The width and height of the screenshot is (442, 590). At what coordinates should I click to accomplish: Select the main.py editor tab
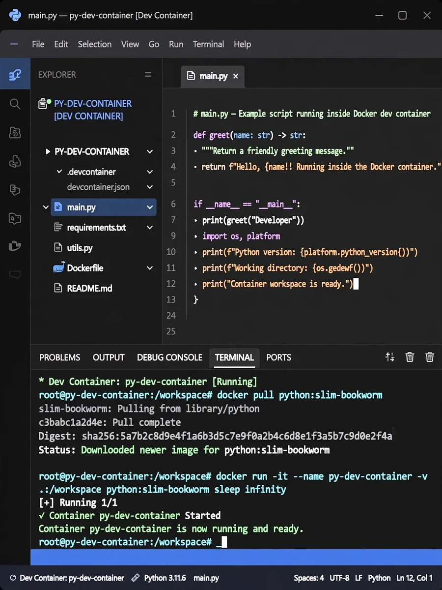tap(213, 76)
